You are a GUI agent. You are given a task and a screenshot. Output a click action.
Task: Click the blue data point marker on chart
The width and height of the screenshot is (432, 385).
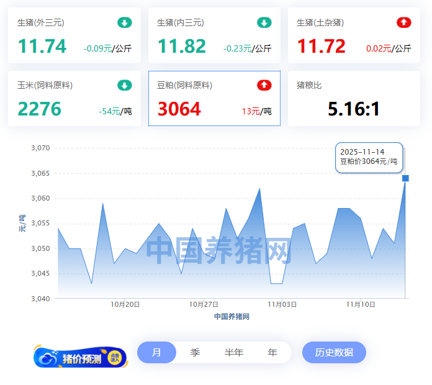click(x=405, y=178)
